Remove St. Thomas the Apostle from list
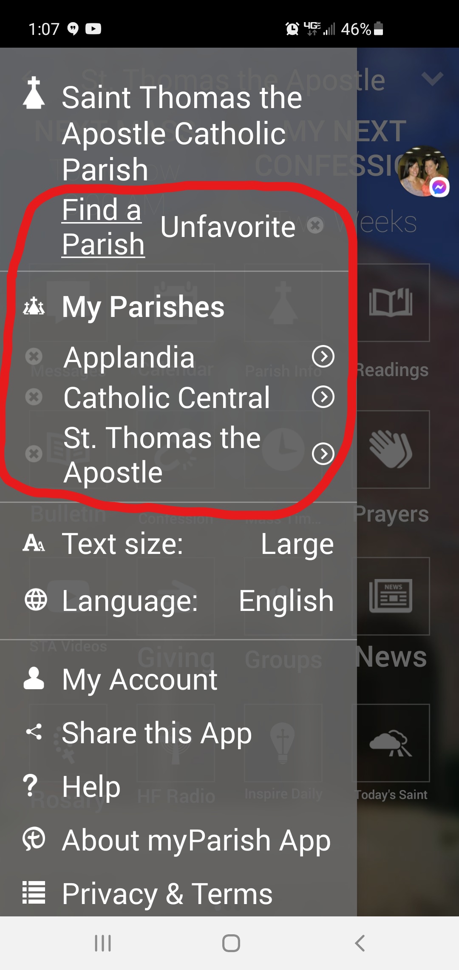This screenshot has height=970, width=459. click(x=34, y=454)
